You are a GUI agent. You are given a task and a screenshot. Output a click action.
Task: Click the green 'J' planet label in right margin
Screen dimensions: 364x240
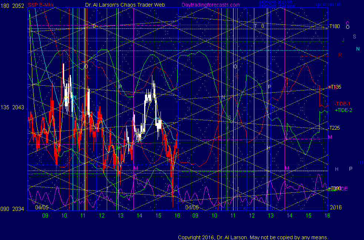343,40
